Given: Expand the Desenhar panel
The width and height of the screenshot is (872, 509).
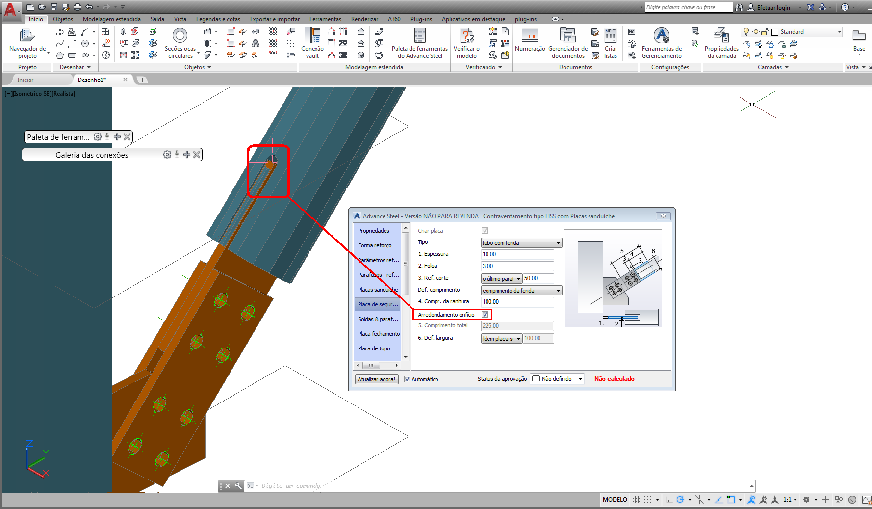Looking at the screenshot, I should click(x=75, y=67).
